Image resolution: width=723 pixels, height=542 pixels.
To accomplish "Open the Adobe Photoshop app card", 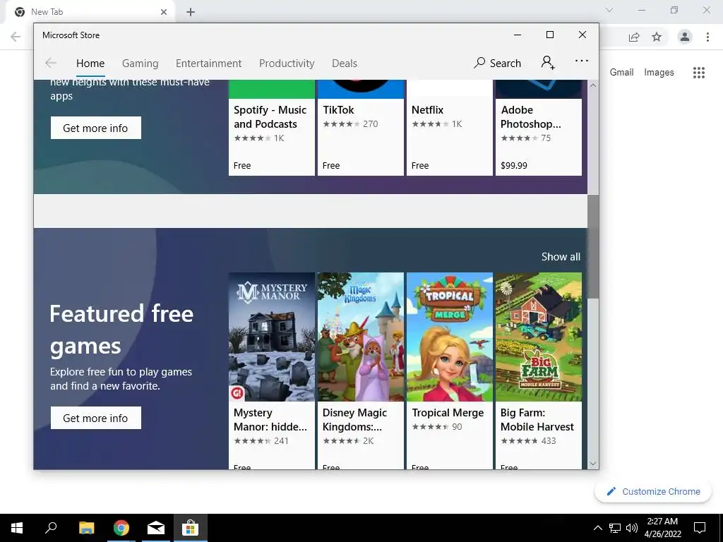I will [539, 128].
